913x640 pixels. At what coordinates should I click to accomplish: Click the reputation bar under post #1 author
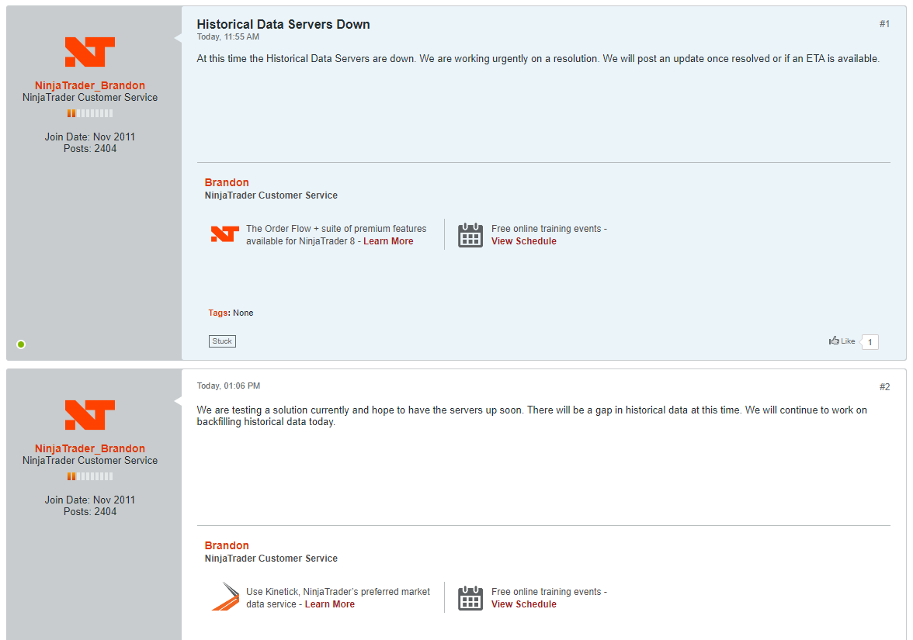(90, 113)
